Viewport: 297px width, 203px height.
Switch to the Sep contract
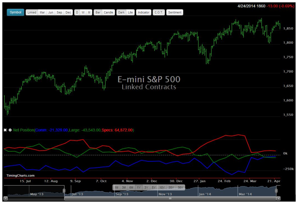(x=59, y=12)
